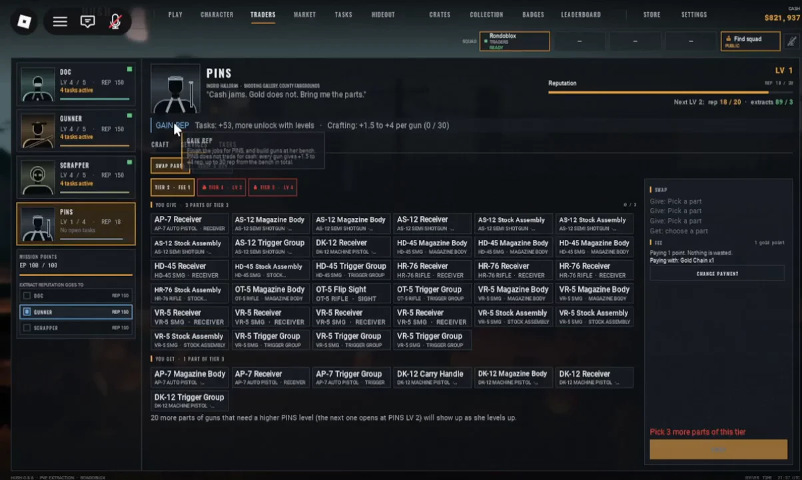Pick the AS-12 Receiver part to give

[432, 223]
